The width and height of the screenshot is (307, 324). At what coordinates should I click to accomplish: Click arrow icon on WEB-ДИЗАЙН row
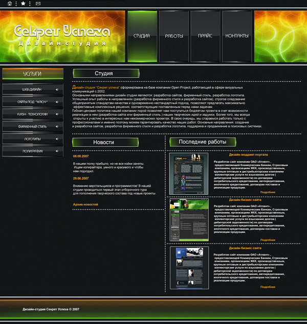coord(57,89)
